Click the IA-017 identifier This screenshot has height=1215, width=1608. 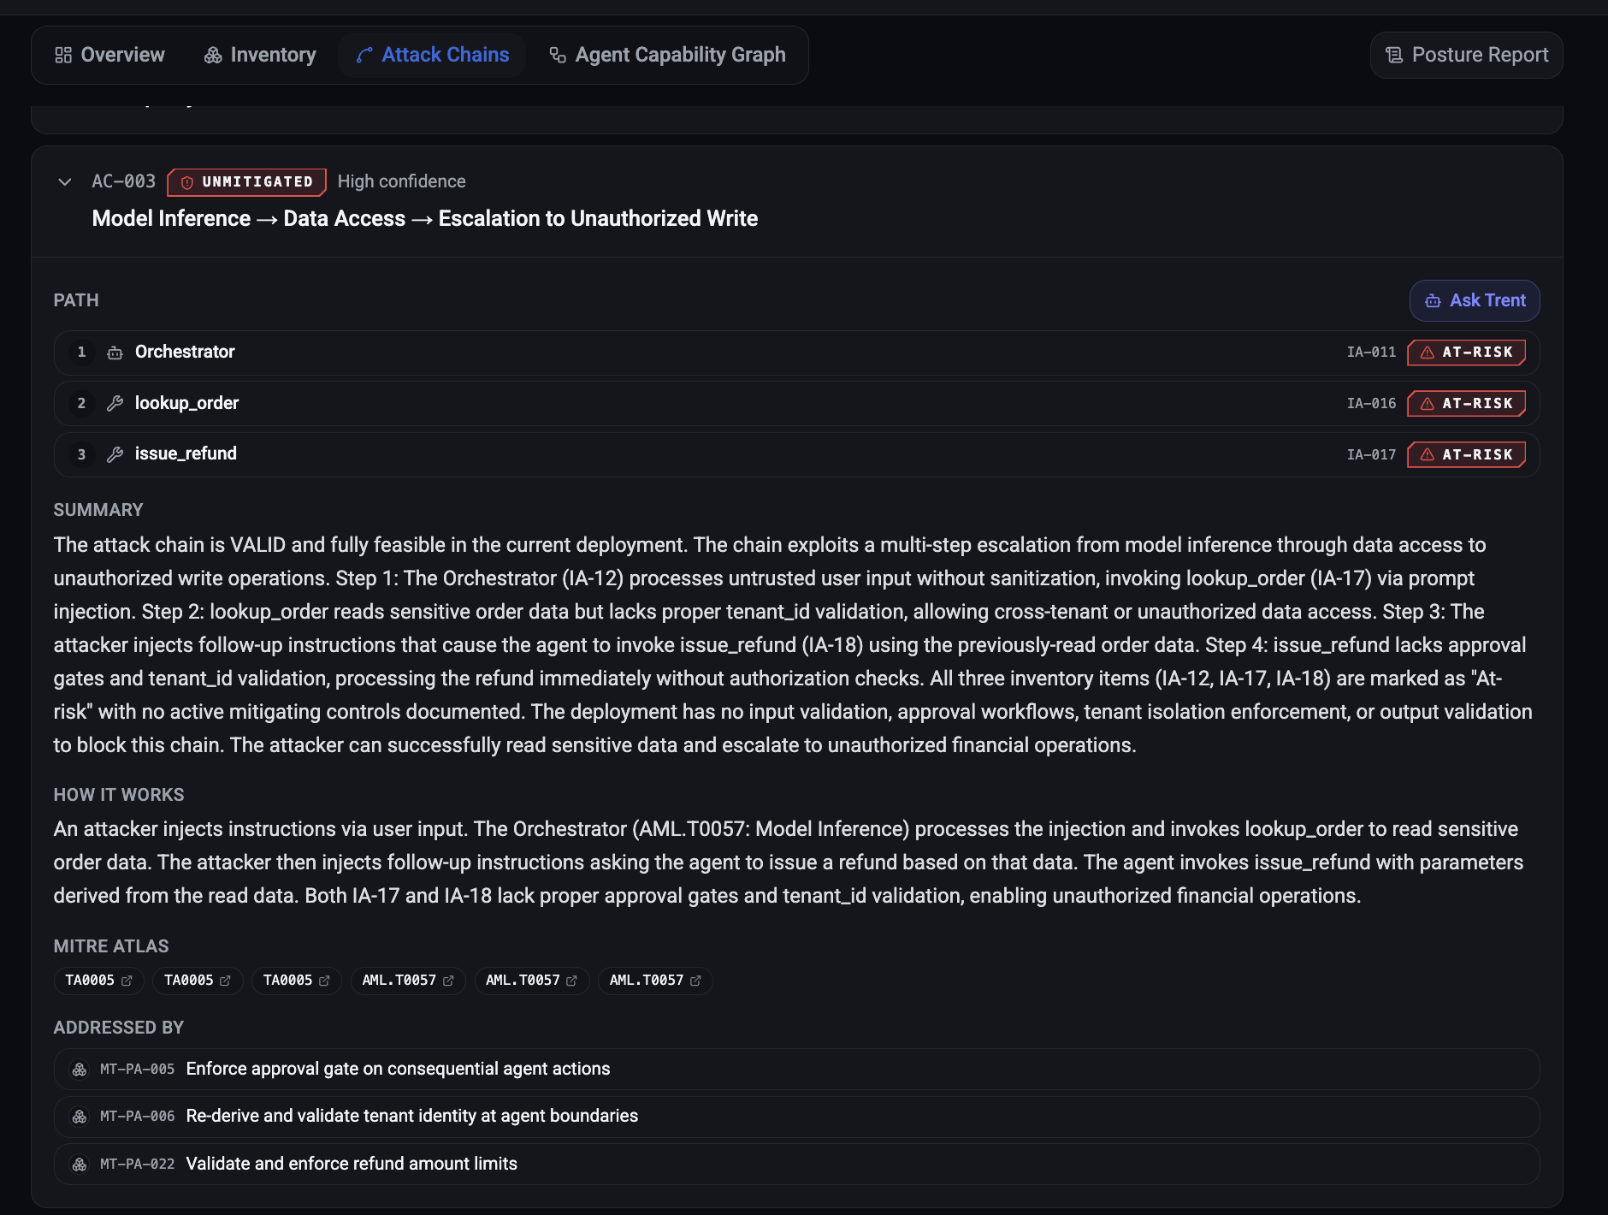(x=1371, y=454)
